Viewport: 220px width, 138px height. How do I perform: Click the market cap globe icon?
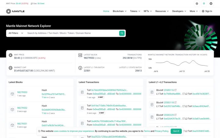click(x=10, y=68)
